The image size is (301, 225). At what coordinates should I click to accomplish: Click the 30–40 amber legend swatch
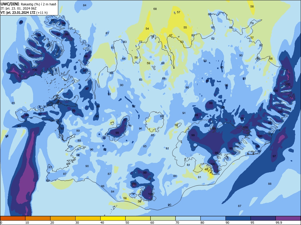(88, 218)
